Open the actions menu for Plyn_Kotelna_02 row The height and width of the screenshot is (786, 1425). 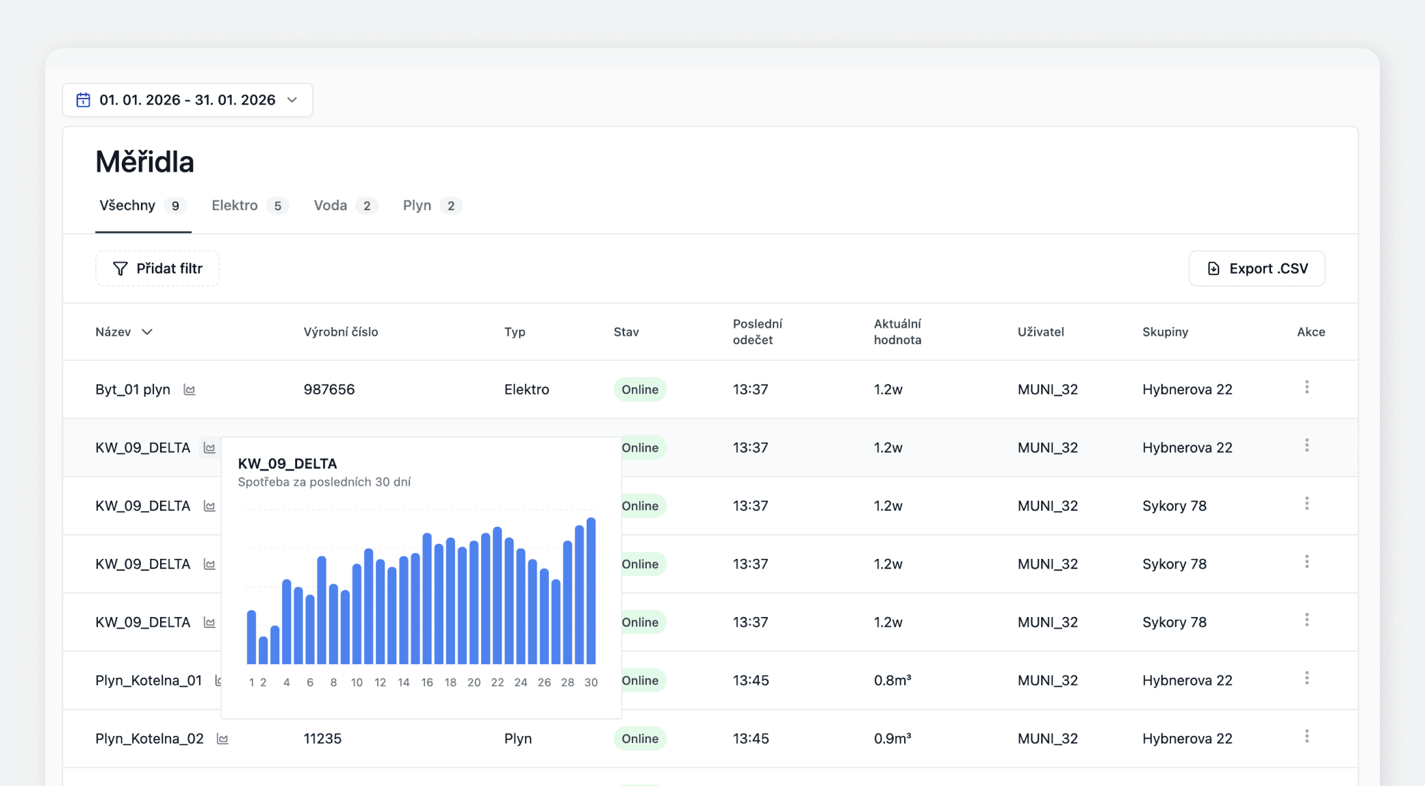pyautogui.click(x=1307, y=737)
